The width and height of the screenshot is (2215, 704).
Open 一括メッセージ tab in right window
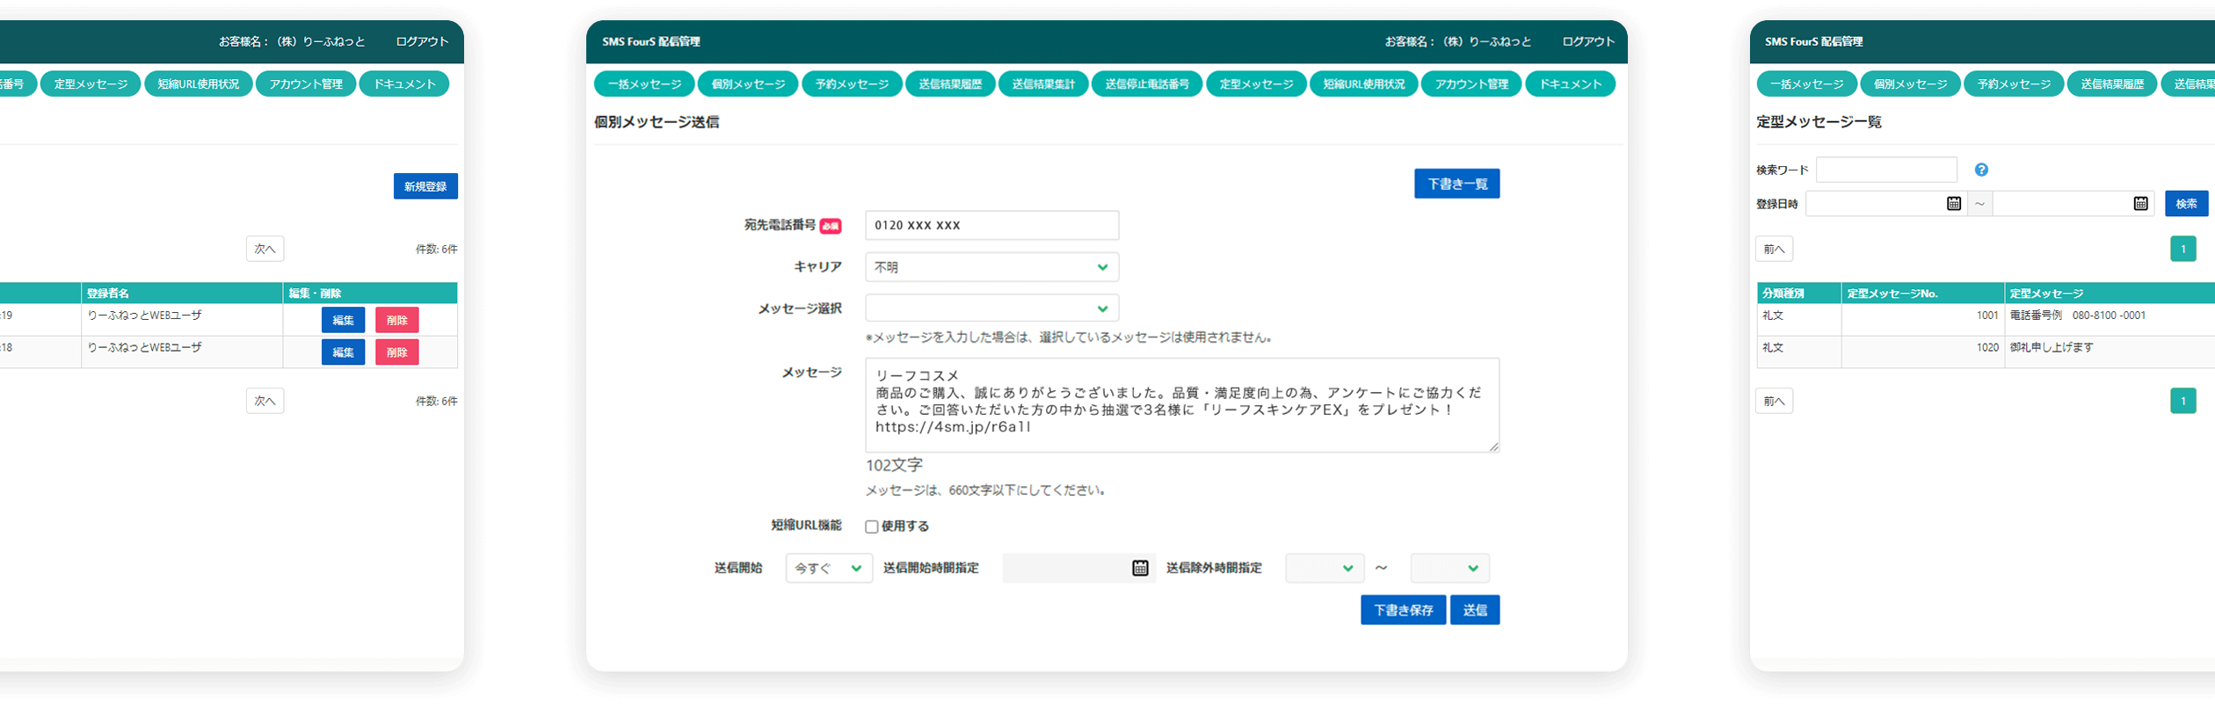click(1806, 84)
